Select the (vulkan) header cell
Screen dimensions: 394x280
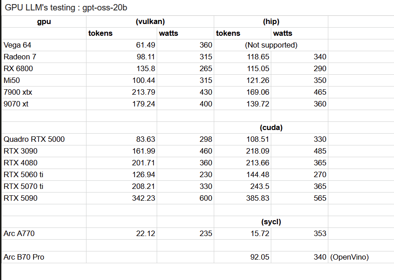150,22
